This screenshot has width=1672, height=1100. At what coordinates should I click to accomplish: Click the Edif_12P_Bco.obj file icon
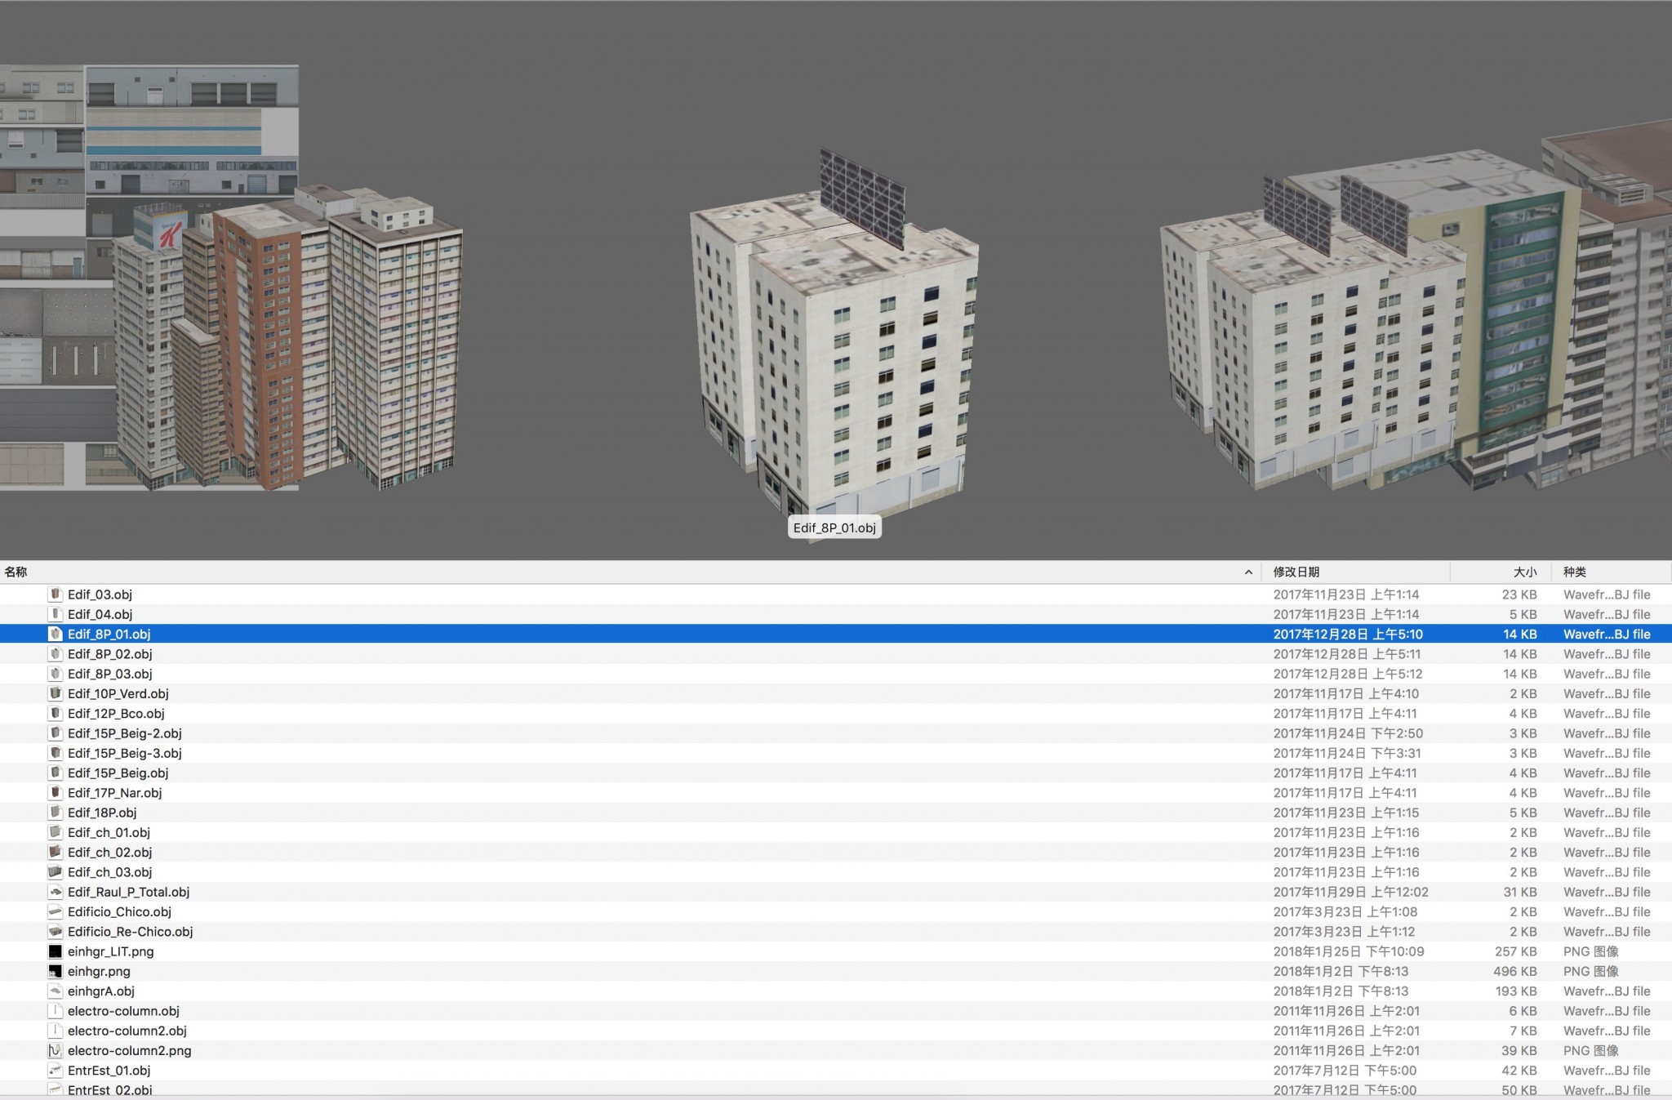pyautogui.click(x=56, y=714)
